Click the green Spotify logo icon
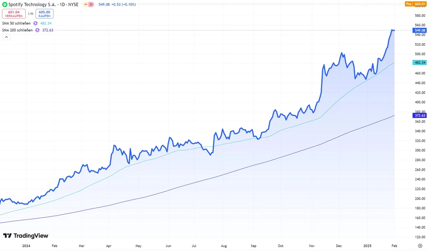Viewport: 427px width, 251px height. [5, 4]
